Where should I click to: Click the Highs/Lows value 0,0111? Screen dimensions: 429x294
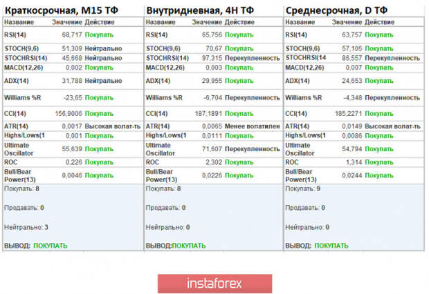point(212,136)
